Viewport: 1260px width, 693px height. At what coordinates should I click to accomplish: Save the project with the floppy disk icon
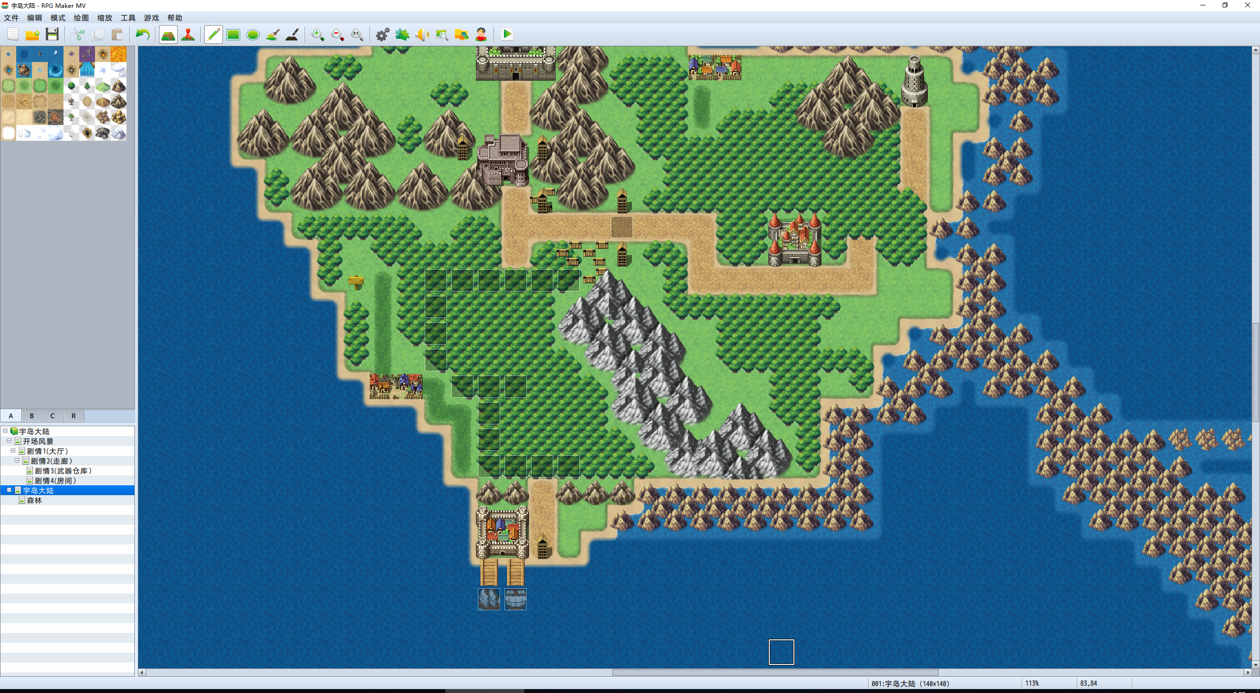click(x=52, y=34)
